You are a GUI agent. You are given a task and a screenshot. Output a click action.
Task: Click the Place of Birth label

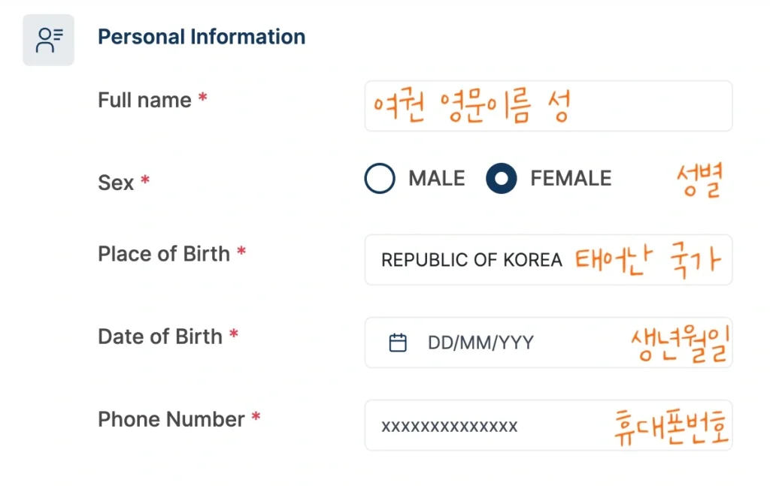[164, 254]
